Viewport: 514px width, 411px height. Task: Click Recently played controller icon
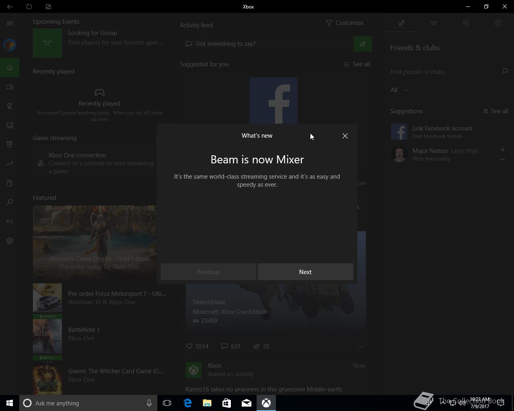pos(100,92)
